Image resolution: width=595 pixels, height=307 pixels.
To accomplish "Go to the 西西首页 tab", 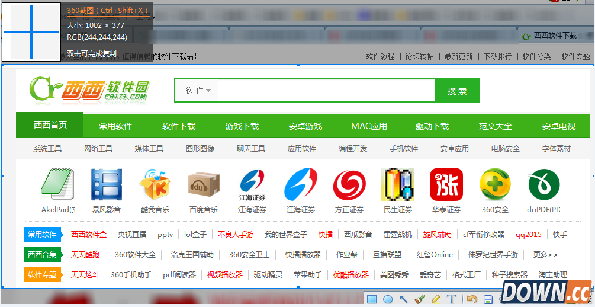I will pyautogui.click(x=50, y=125).
